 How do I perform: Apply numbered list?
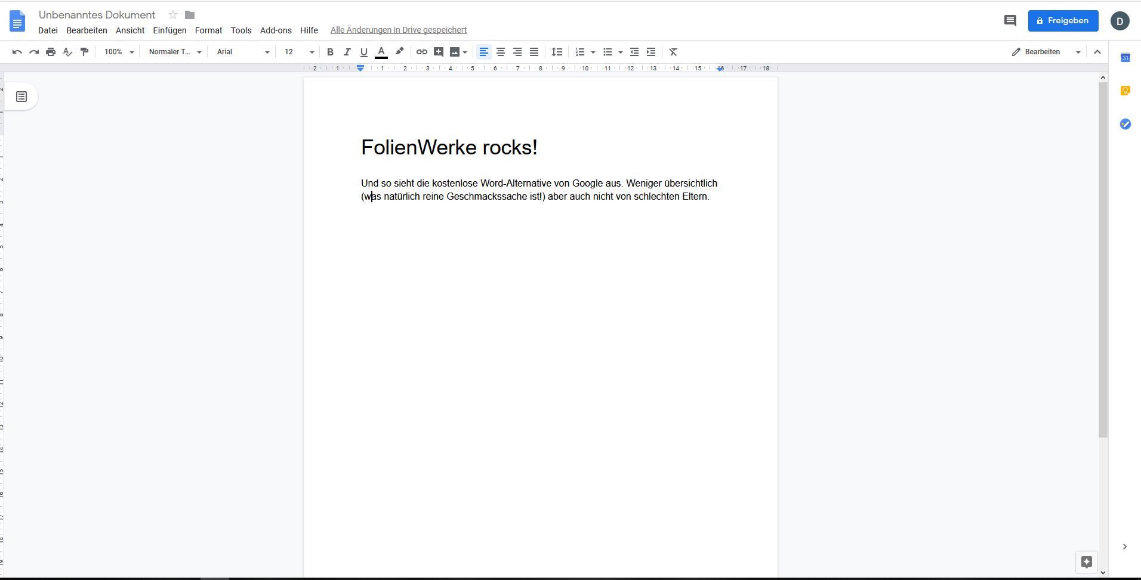(580, 52)
